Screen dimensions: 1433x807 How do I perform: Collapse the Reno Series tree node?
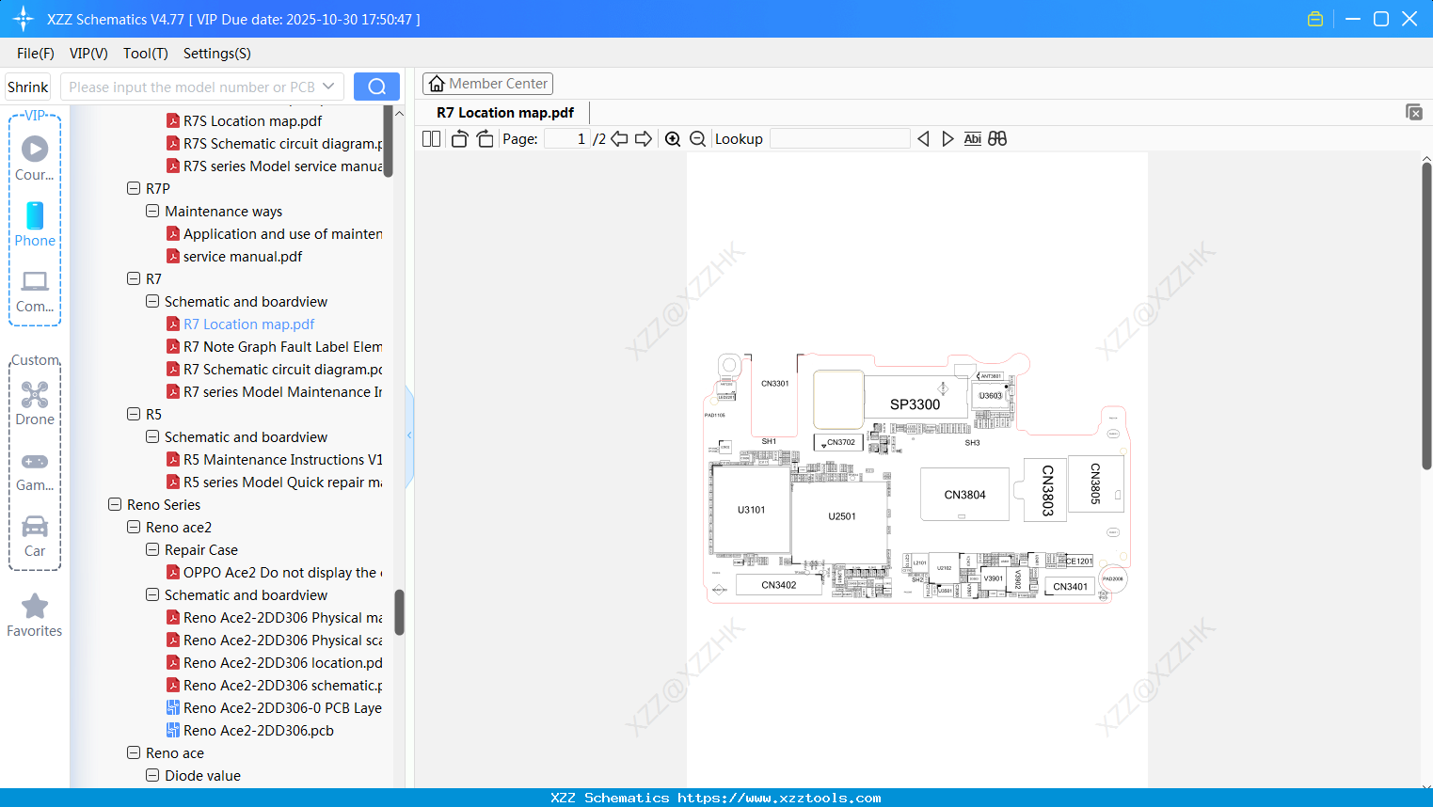(113, 504)
